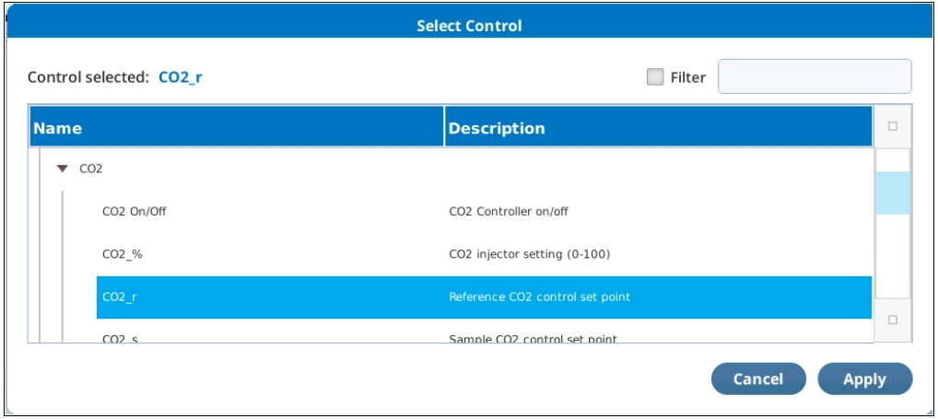
Task: Cancel the Select Control dialog
Action: point(758,379)
